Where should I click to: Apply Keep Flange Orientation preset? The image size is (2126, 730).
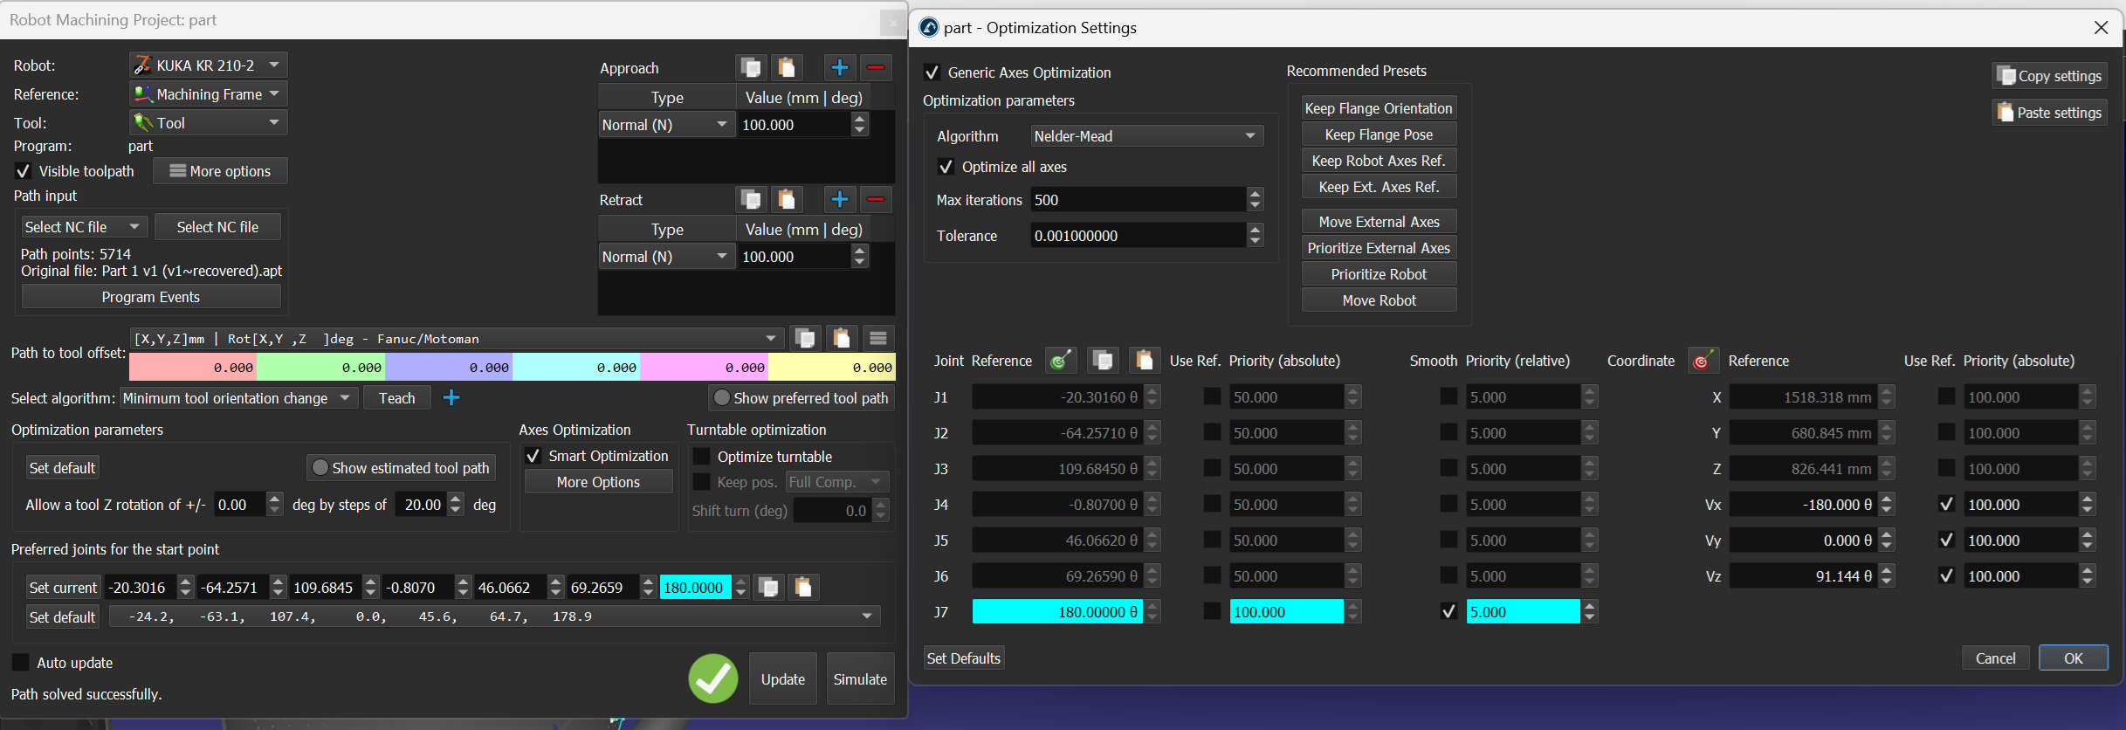(1379, 108)
